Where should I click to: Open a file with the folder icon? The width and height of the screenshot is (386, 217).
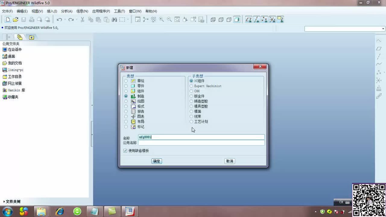(x=16, y=20)
